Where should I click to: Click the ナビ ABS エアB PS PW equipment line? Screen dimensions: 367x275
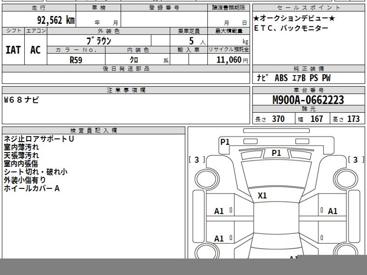(x=293, y=78)
